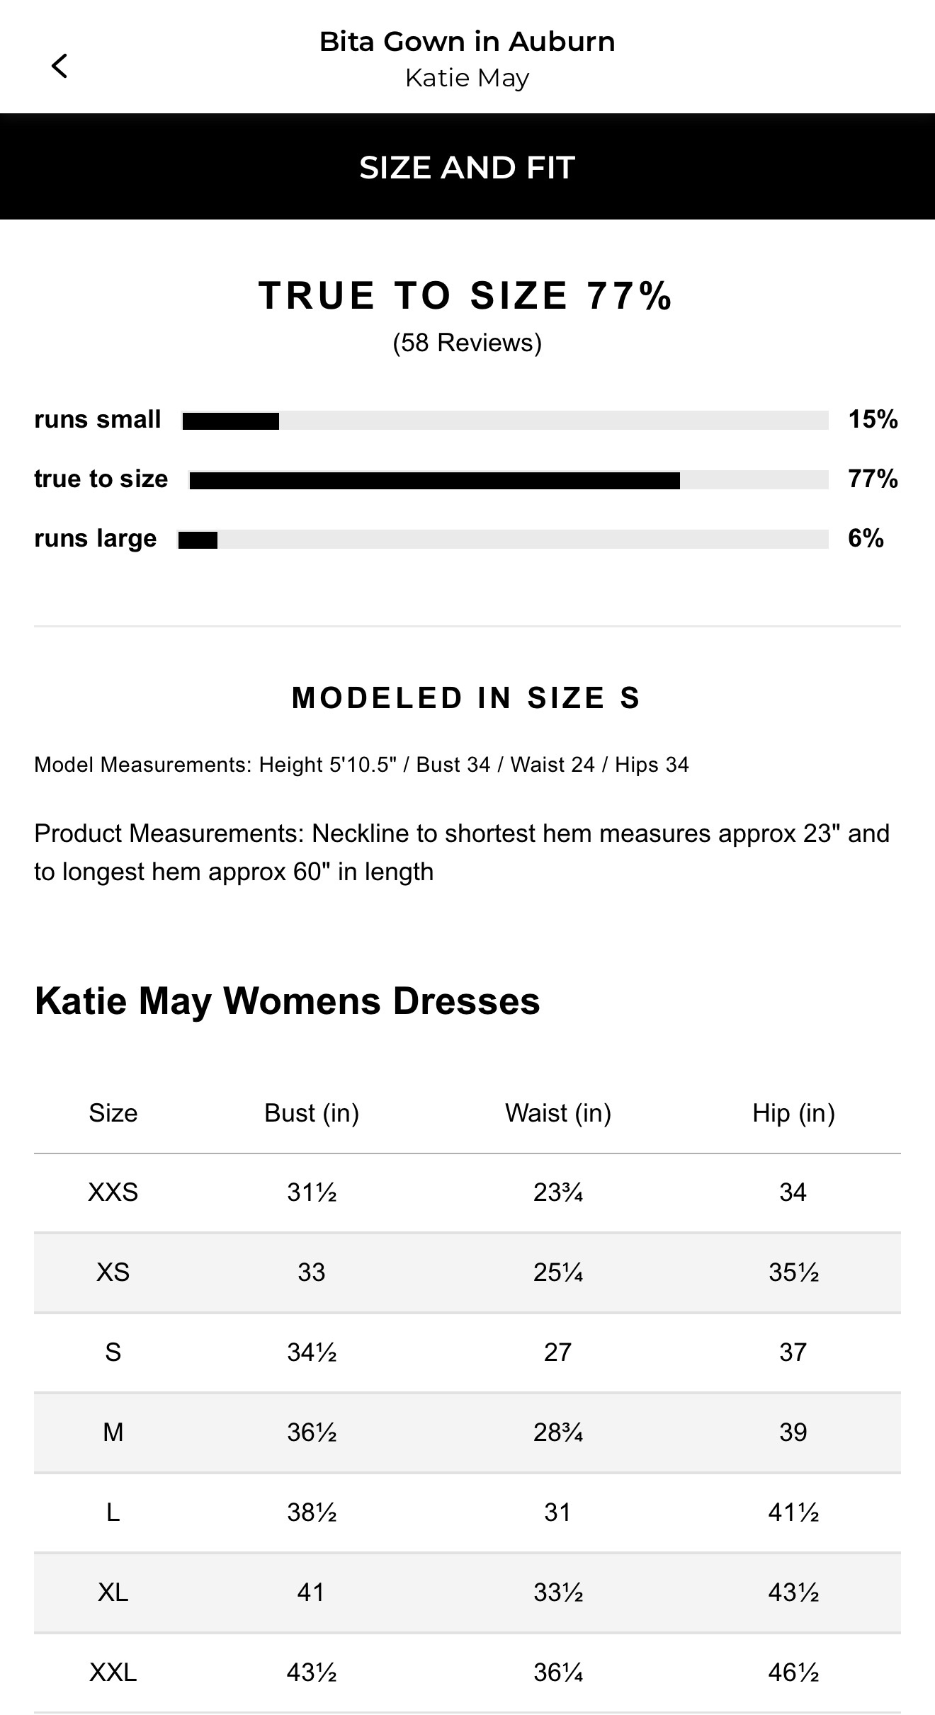Tap the Hip (in) column header
The width and height of the screenshot is (935, 1715).
[x=793, y=1113]
